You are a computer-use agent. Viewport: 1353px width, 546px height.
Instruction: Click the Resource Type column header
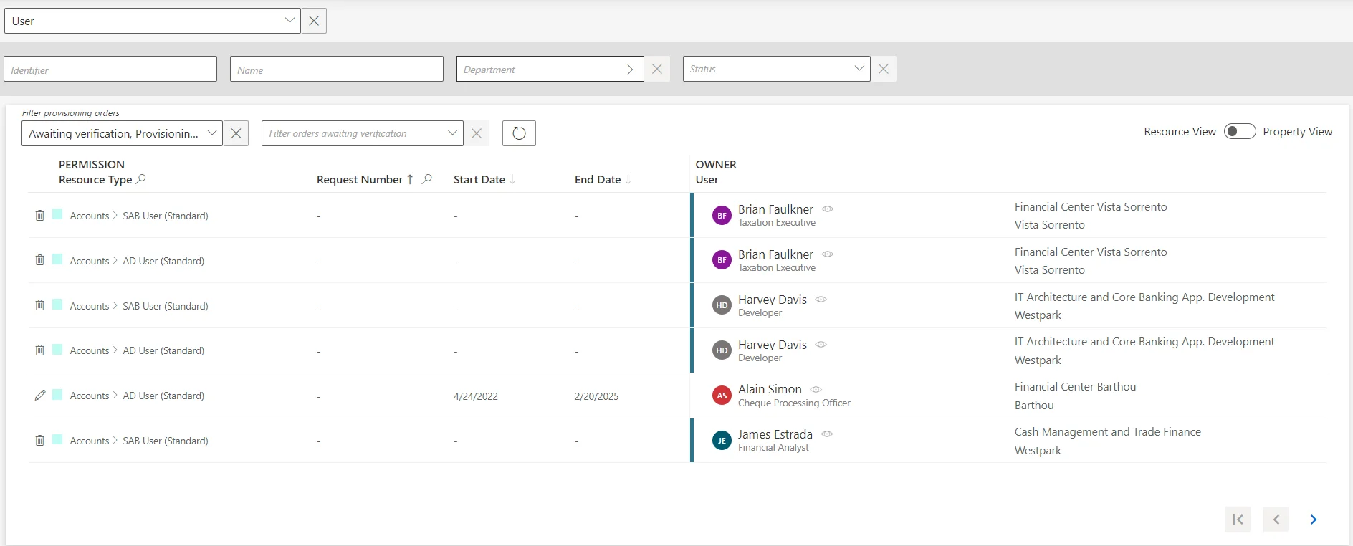(x=95, y=180)
